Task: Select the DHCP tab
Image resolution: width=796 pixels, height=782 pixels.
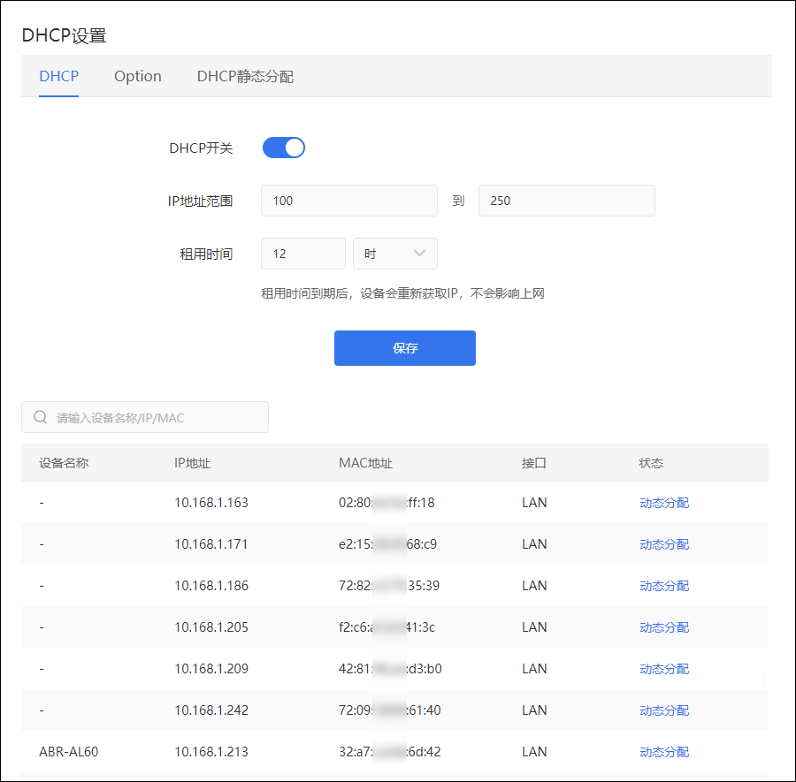Action: [x=58, y=76]
